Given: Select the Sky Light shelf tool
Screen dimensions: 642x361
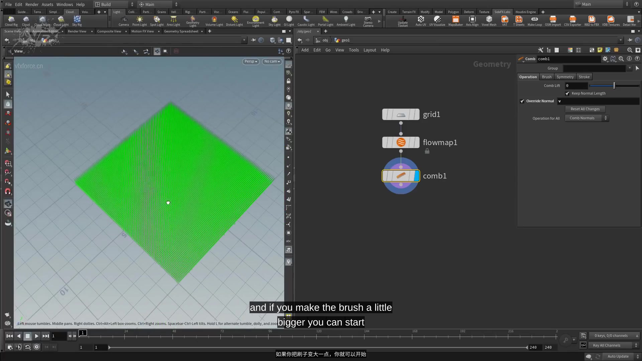Looking at the screenshot, I should click(274, 21).
